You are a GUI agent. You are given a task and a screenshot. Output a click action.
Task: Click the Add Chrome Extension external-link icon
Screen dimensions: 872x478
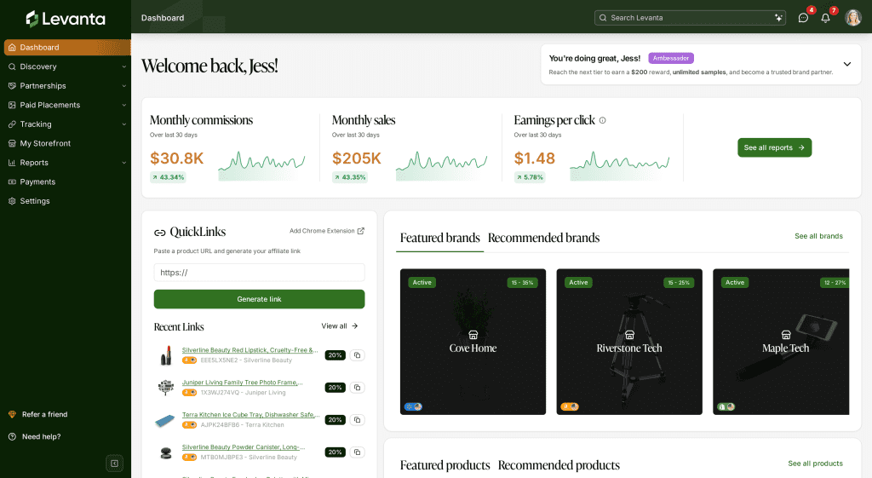click(x=360, y=231)
